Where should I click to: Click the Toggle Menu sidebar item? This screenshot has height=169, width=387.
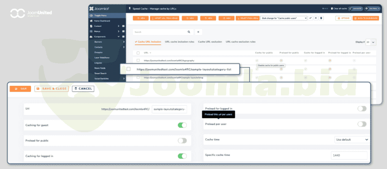point(107,15)
